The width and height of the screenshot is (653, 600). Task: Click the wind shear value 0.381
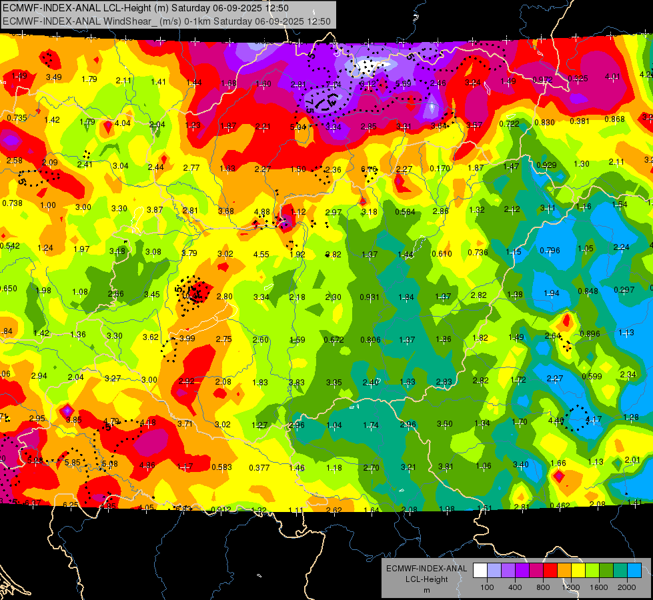580,121
